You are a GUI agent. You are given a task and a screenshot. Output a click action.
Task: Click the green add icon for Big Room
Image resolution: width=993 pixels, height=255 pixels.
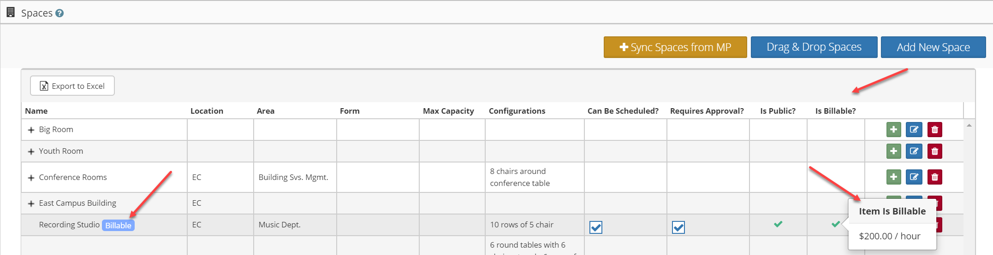pos(893,130)
